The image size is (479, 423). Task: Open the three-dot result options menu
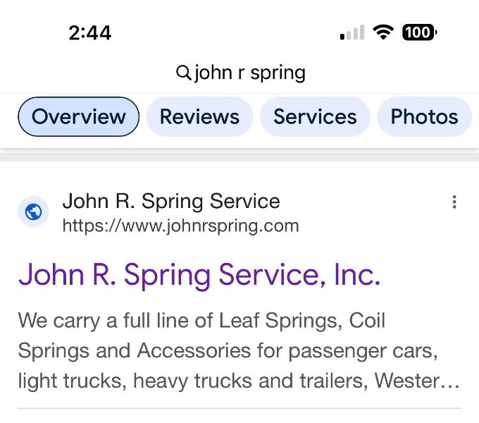coord(454,202)
